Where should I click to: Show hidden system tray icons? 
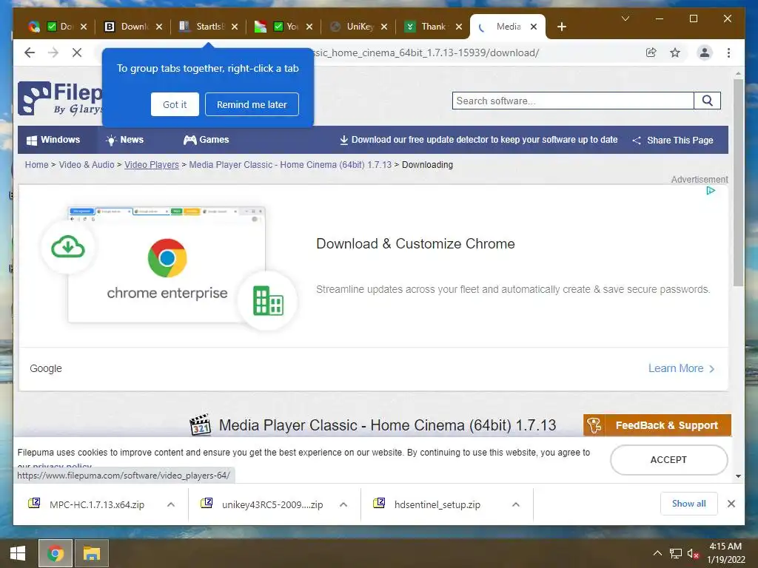(x=657, y=553)
